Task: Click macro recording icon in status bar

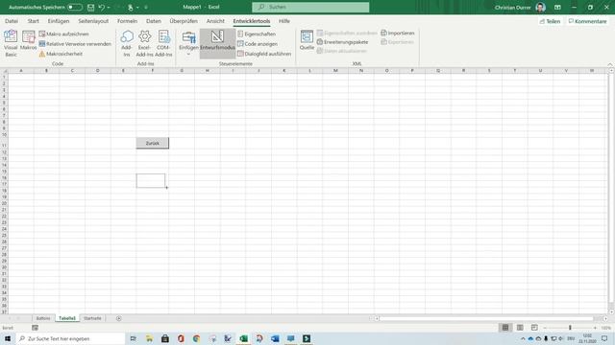Action: (35, 328)
